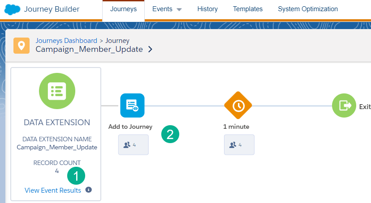Expand the Campaign_Member_Update title chevron
371x203 pixels.
(x=150, y=49)
